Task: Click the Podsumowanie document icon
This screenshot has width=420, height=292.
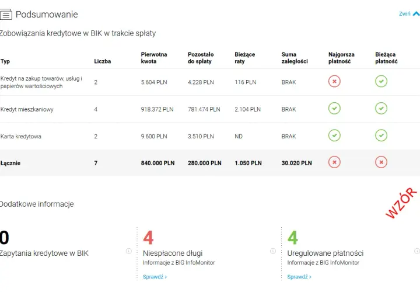Action: [6, 15]
